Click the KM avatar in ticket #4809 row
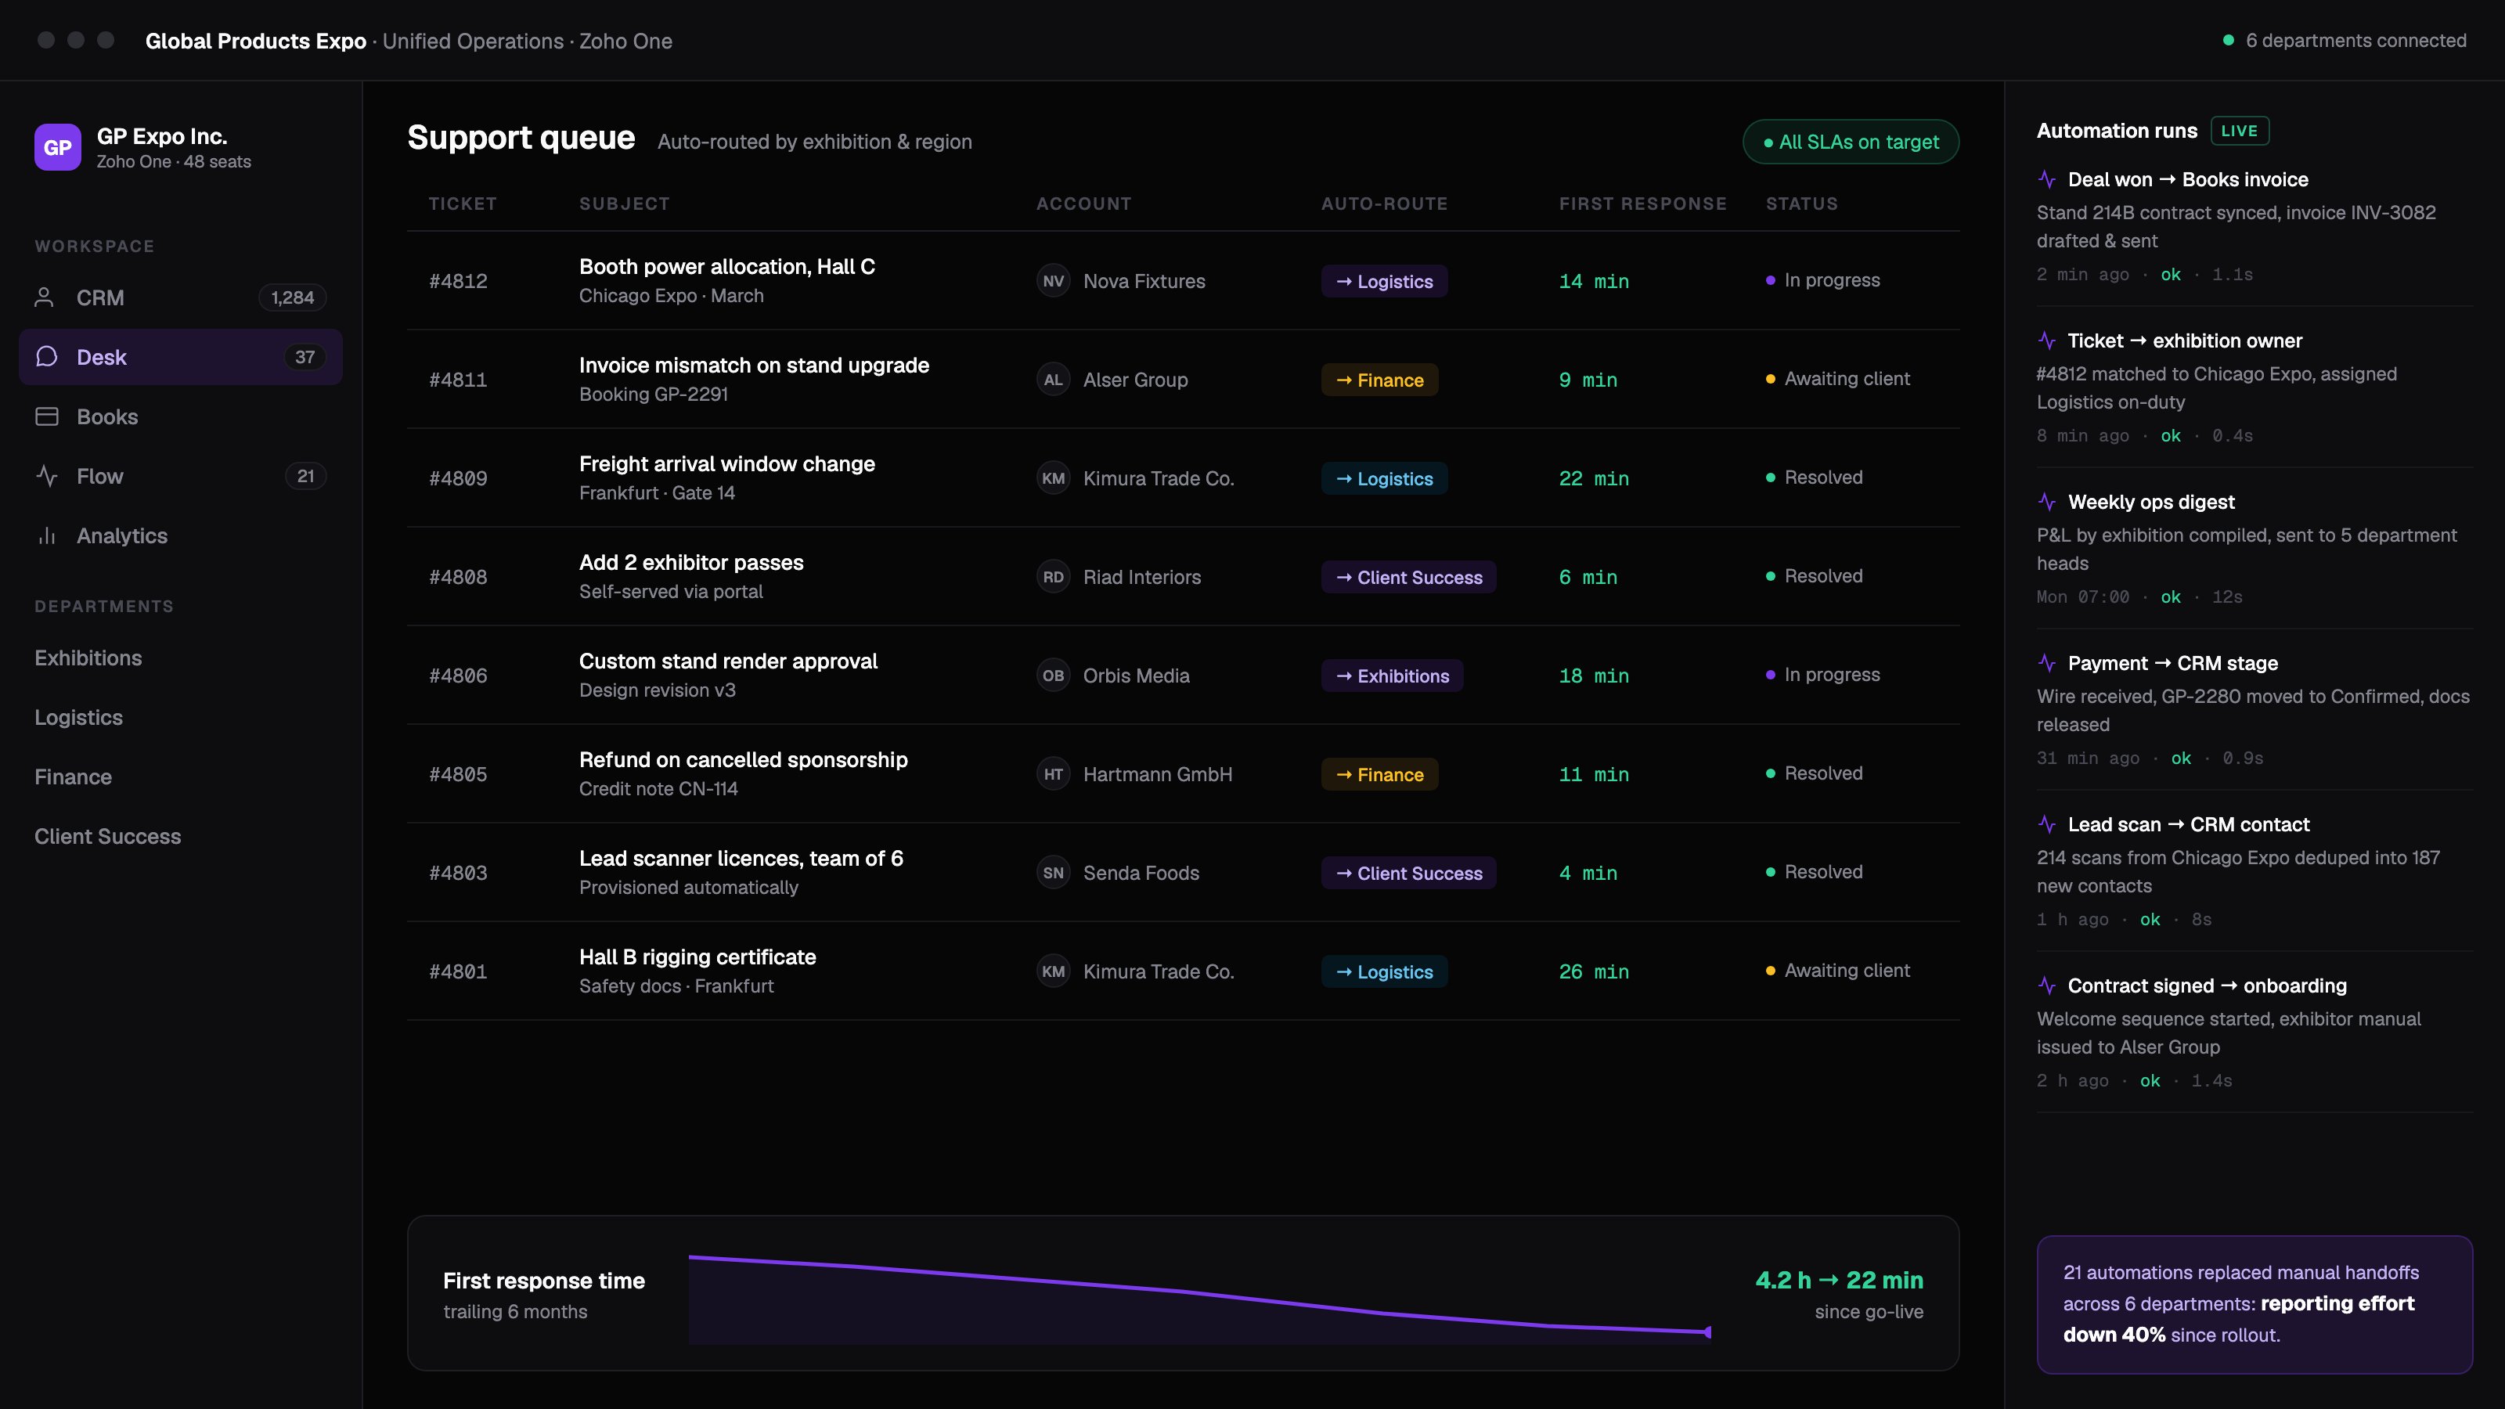The width and height of the screenshot is (2505, 1409). pyautogui.click(x=1053, y=478)
